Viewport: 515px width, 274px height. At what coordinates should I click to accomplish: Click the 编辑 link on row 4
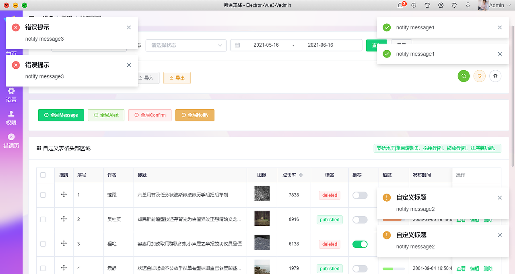(475, 268)
